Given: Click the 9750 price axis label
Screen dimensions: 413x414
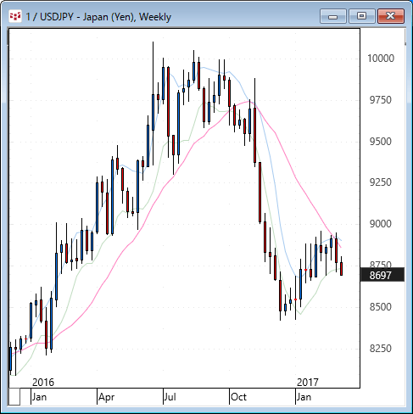Looking at the screenshot, I should point(381,100).
